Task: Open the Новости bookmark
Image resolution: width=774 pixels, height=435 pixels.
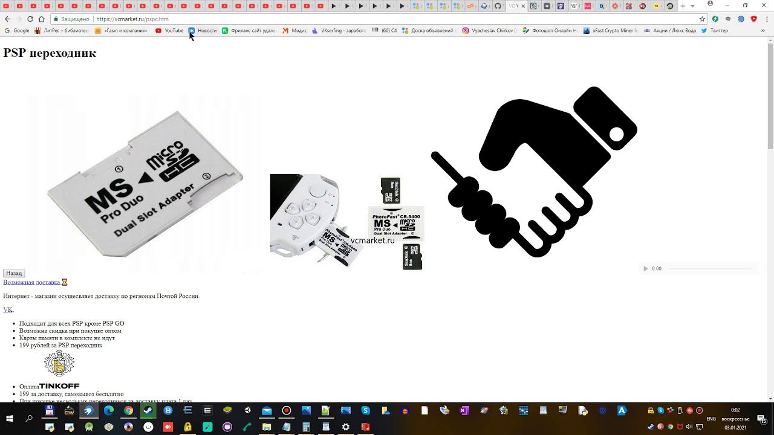Action: 203,30
